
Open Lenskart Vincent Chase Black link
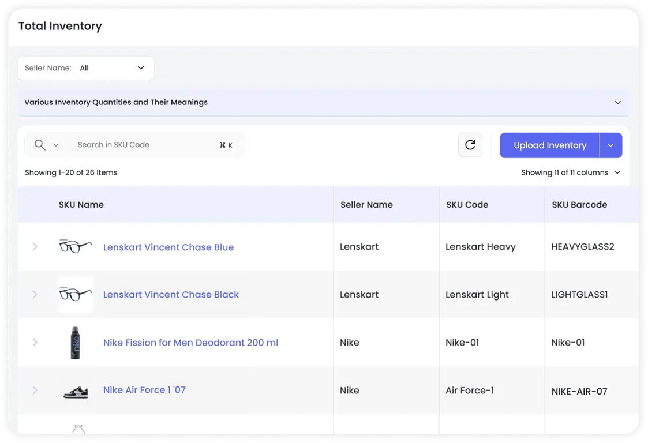point(171,295)
